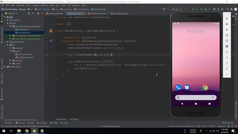Screen dimensions: 238x134
Task: Expand Gradle Scripts node
Action: [x=5, y=67]
